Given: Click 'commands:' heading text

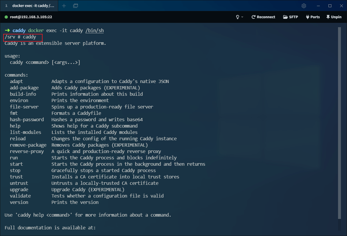Looking at the screenshot, I should 16,75.
